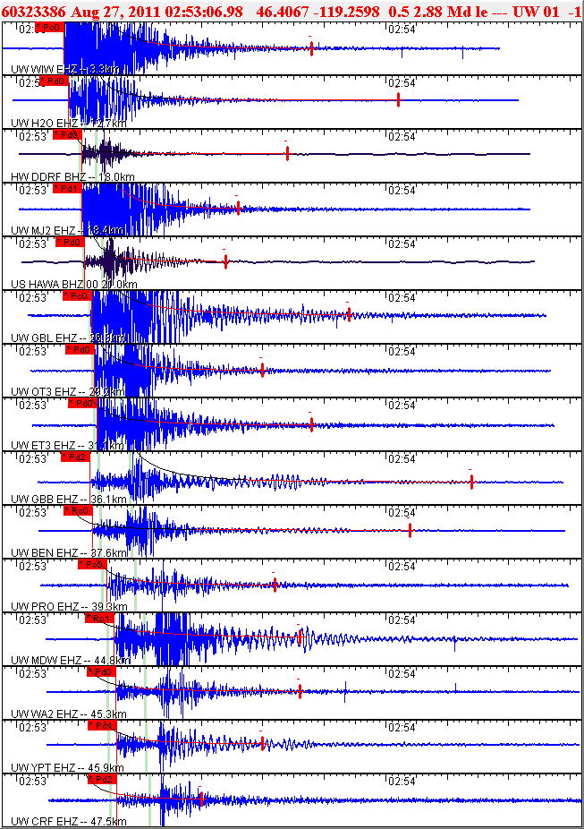Select the 'UW OT3 EHZ' station label
Image resolution: width=584 pixels, height=829 pixels.
click(43, 392)
